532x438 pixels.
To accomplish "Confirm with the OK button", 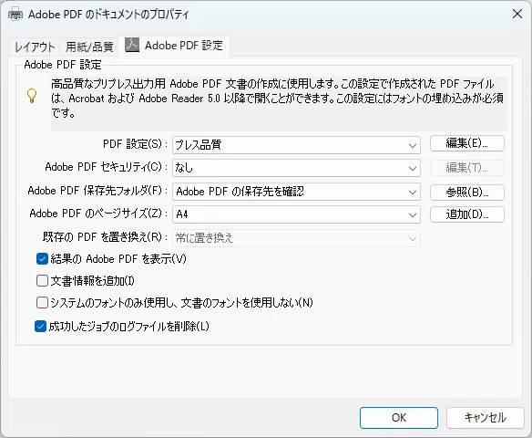I will (399, 418).
